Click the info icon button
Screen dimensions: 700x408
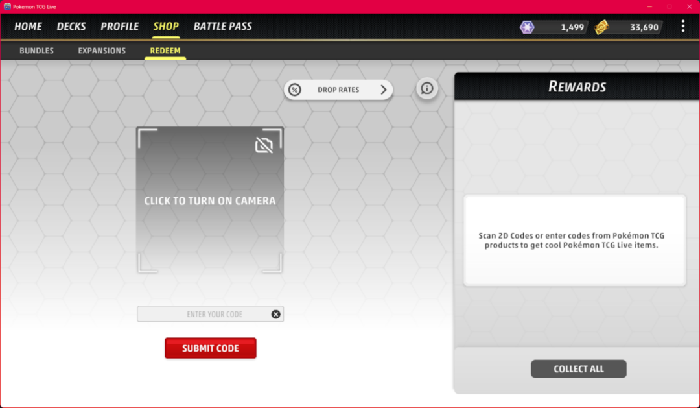point(427,88)
